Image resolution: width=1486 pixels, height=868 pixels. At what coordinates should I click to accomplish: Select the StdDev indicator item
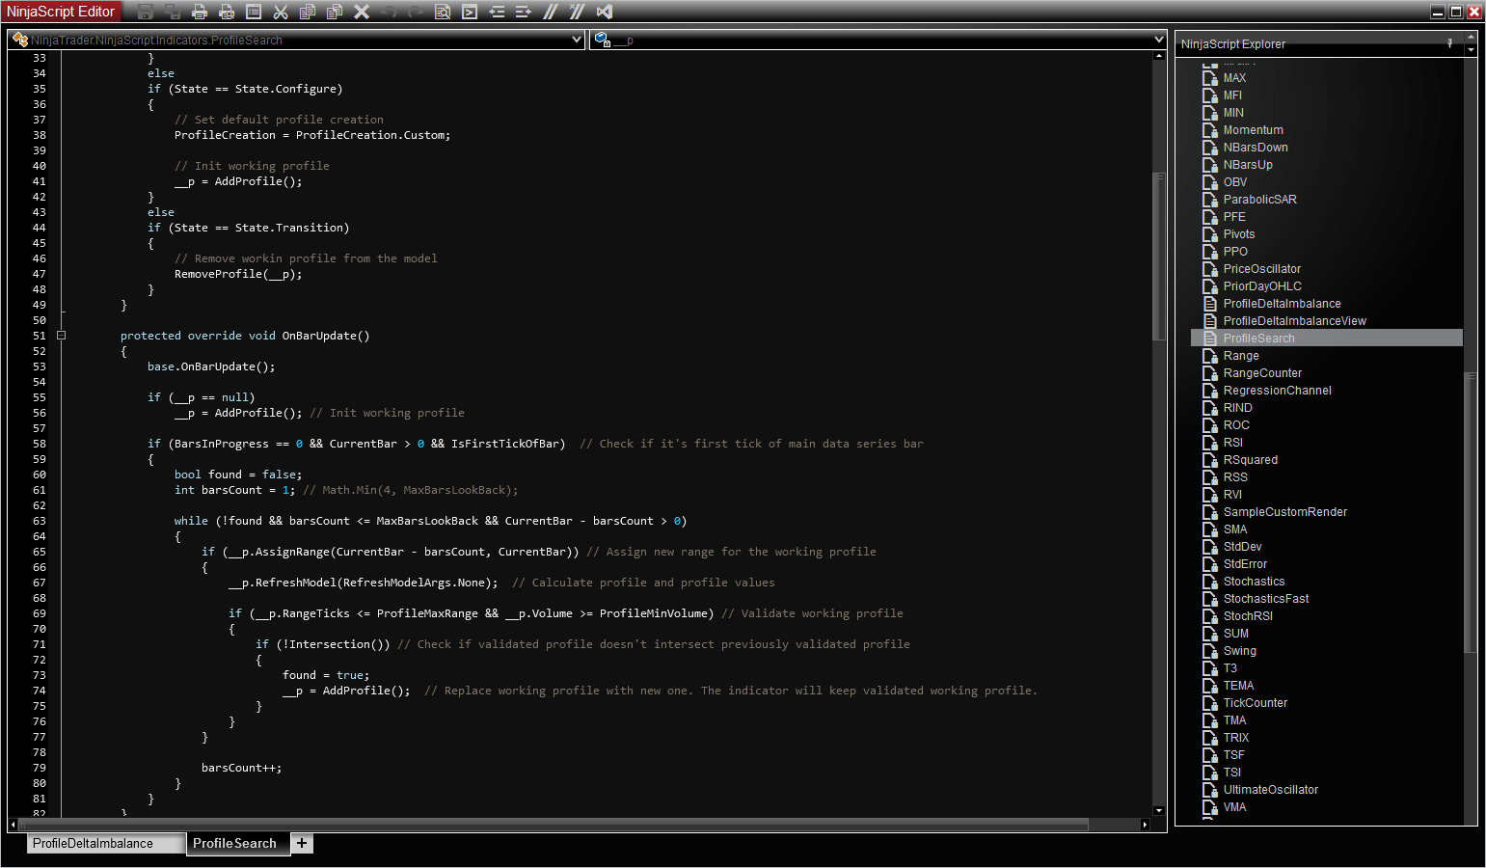[x=1242, y=546]
